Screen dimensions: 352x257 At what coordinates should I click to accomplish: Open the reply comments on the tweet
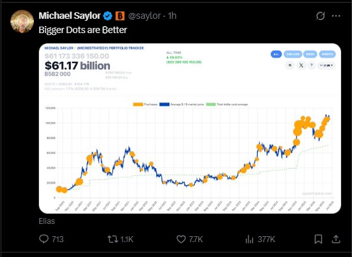click(51, 239)
